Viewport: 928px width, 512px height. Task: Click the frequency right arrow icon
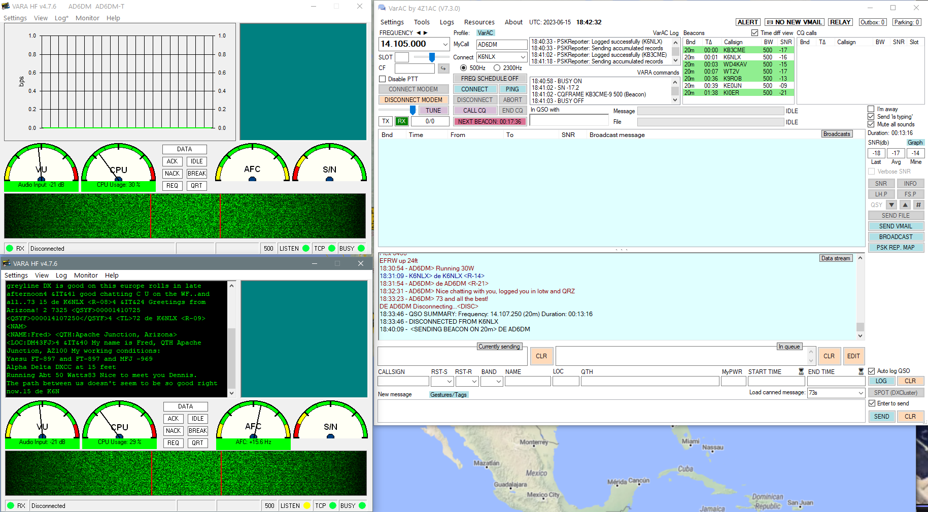tap(426, 33)
